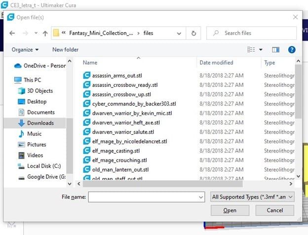Image resolution: width=308 pixels, height=235 pixels.
Task: Click the assassin_arms_out.stl file icon
Action: pos(87,76)
